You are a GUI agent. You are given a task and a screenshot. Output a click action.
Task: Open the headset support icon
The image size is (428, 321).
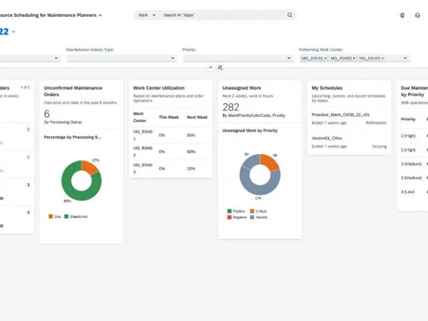pos(417,16)
